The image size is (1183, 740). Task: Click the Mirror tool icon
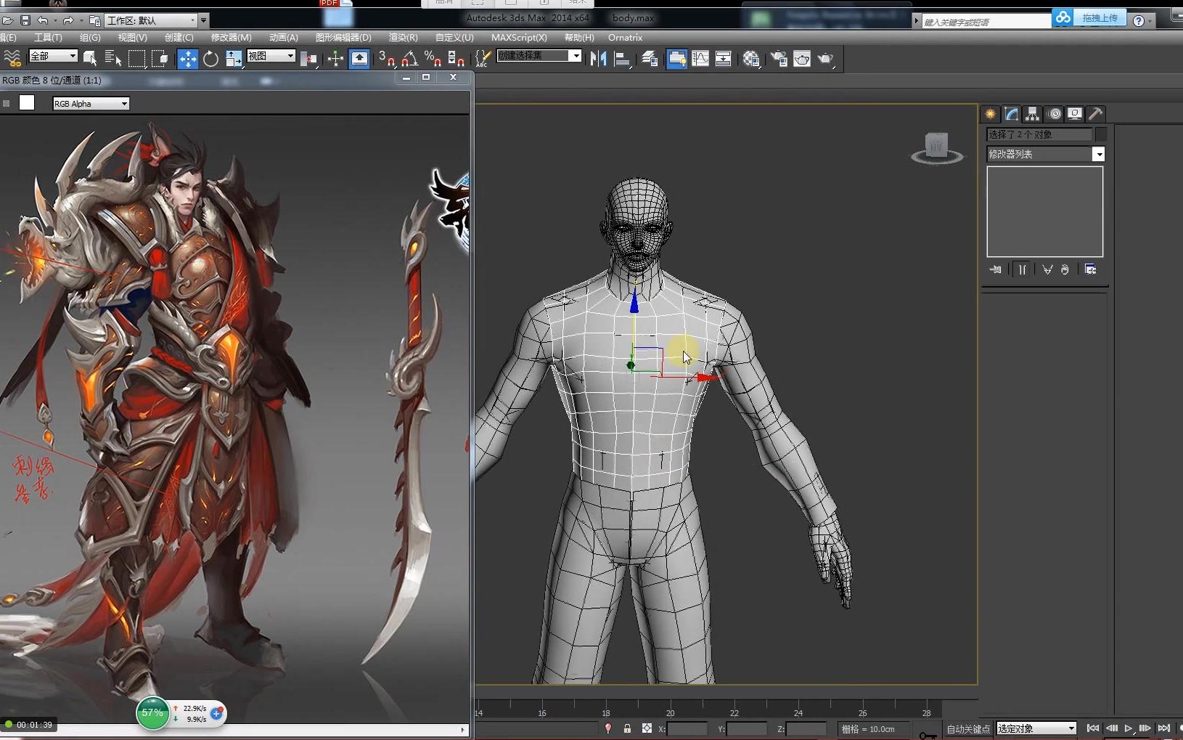598,59
